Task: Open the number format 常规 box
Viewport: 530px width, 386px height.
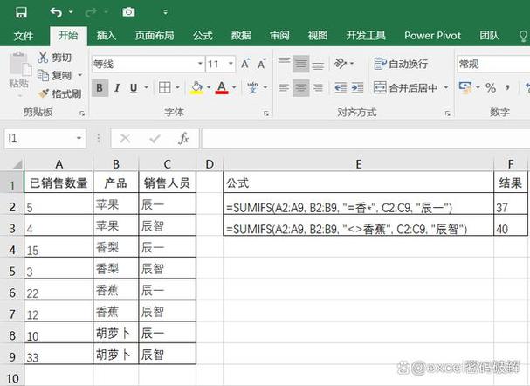Action: [493, 65]
